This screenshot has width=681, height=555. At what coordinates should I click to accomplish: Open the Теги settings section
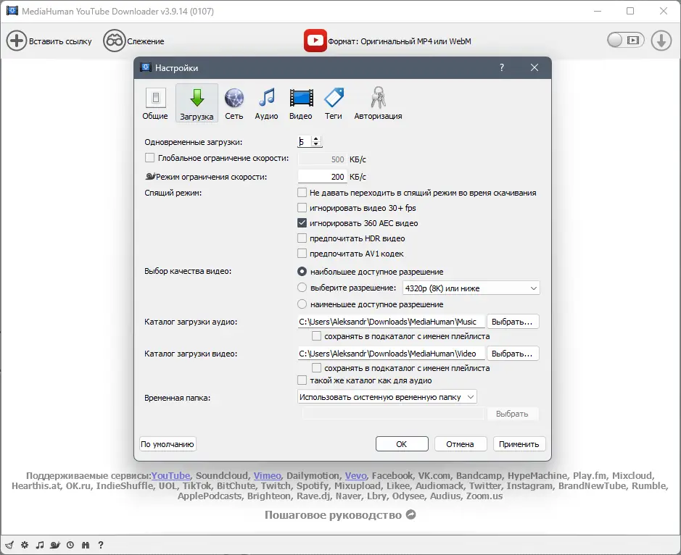[x=333, y=101]
